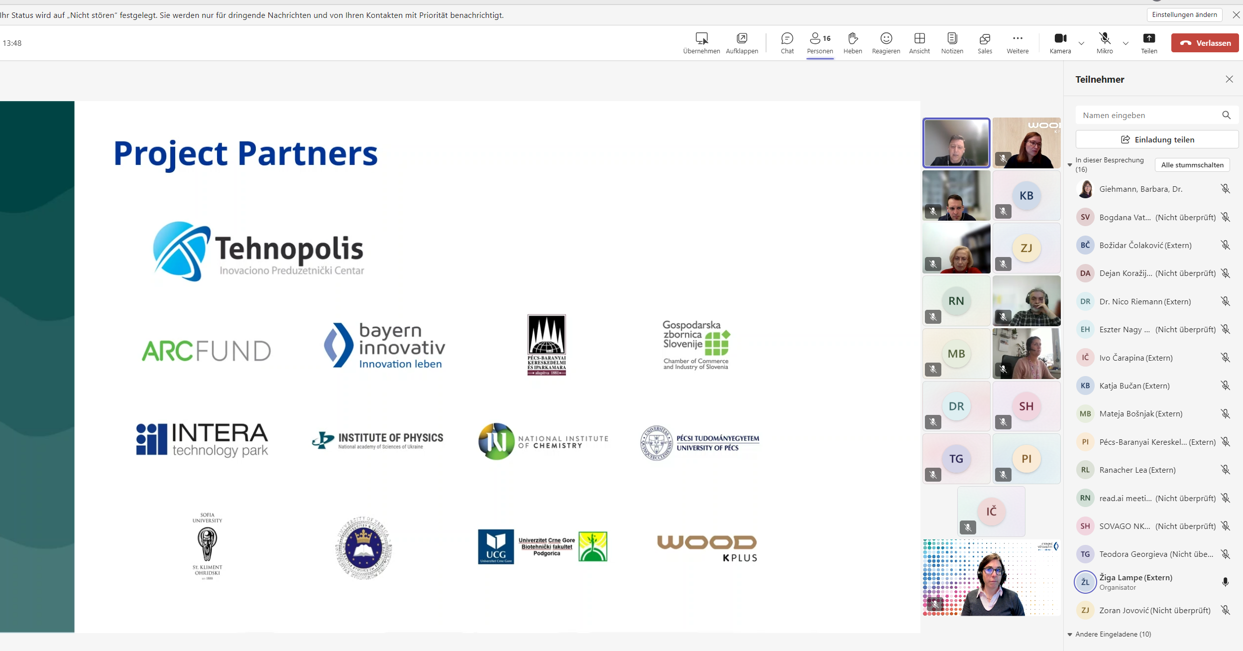Image resolution: width=1243 pixels, height=651 pixels.
Task: Unmute with the Mikro button
Action: click(1105, 43)
